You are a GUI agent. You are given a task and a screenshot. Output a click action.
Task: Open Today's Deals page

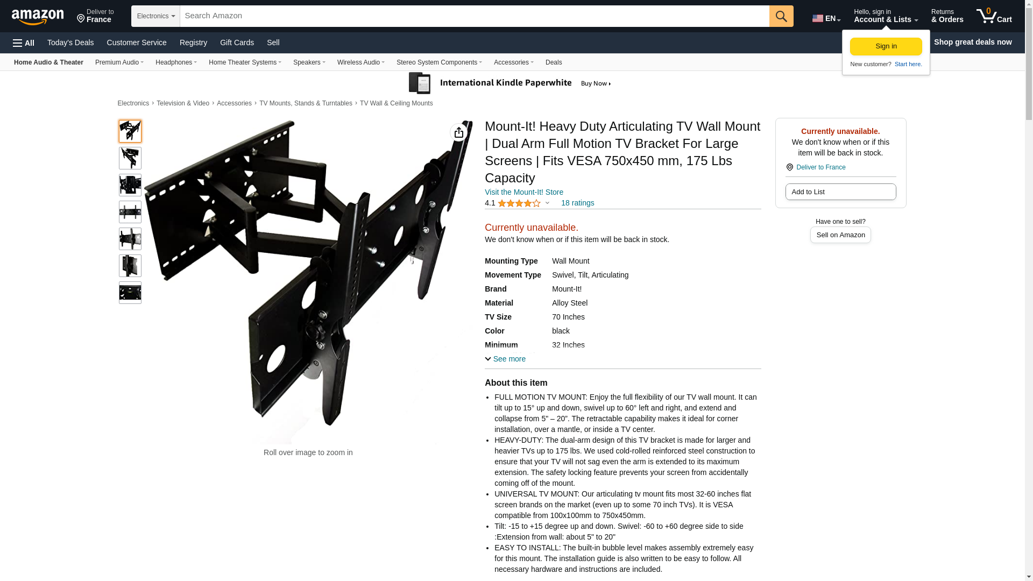70,42
